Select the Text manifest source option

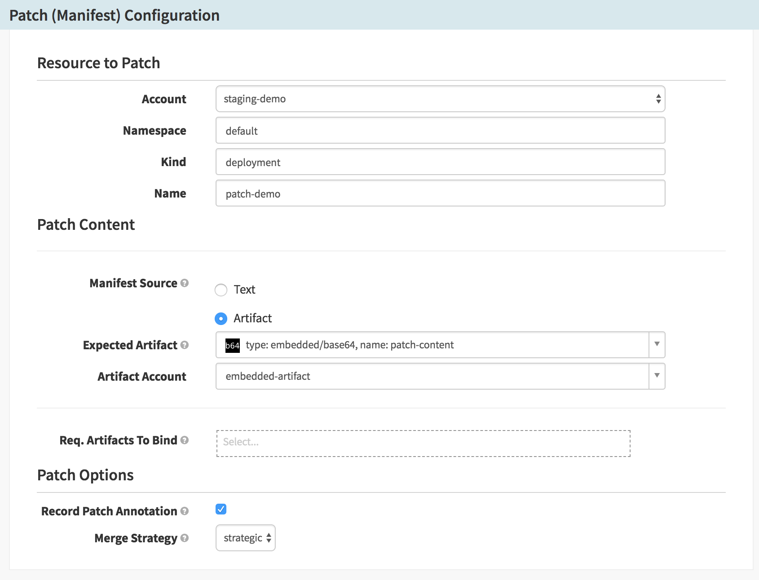[221, 290]
